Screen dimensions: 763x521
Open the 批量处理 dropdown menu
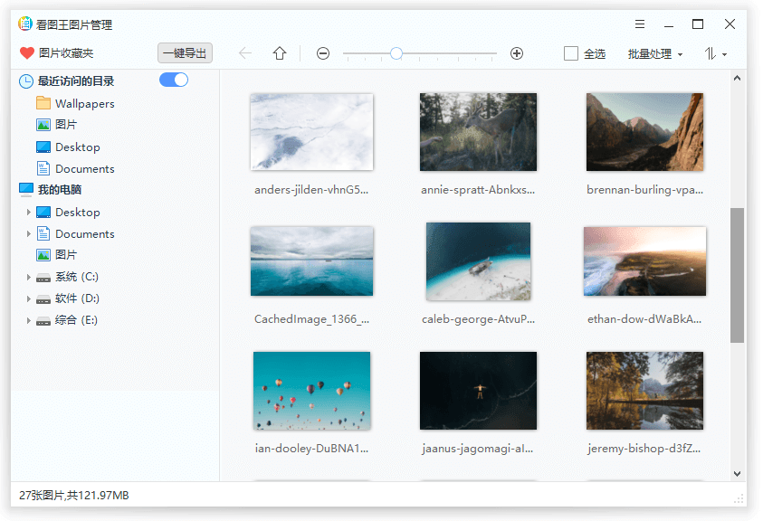click(x=655, y=54)
